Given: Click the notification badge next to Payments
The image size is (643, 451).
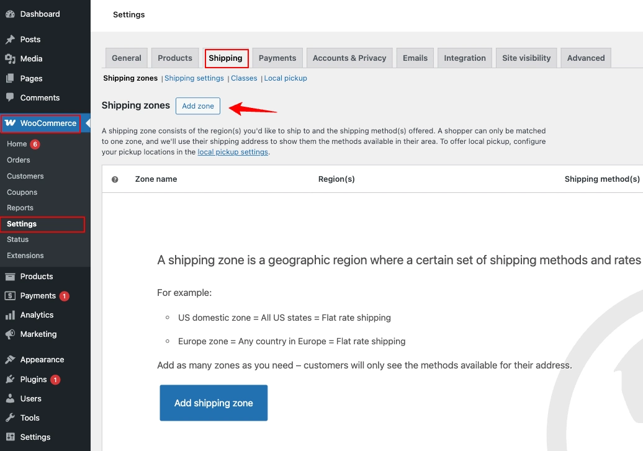Looking at the screenshot, I should pos(65,296).
